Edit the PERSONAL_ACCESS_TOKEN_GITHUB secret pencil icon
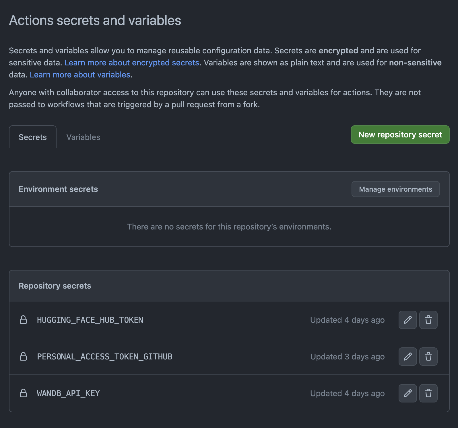Image resolution: width=458 pixels, height=428 pixels. [407, 357]
